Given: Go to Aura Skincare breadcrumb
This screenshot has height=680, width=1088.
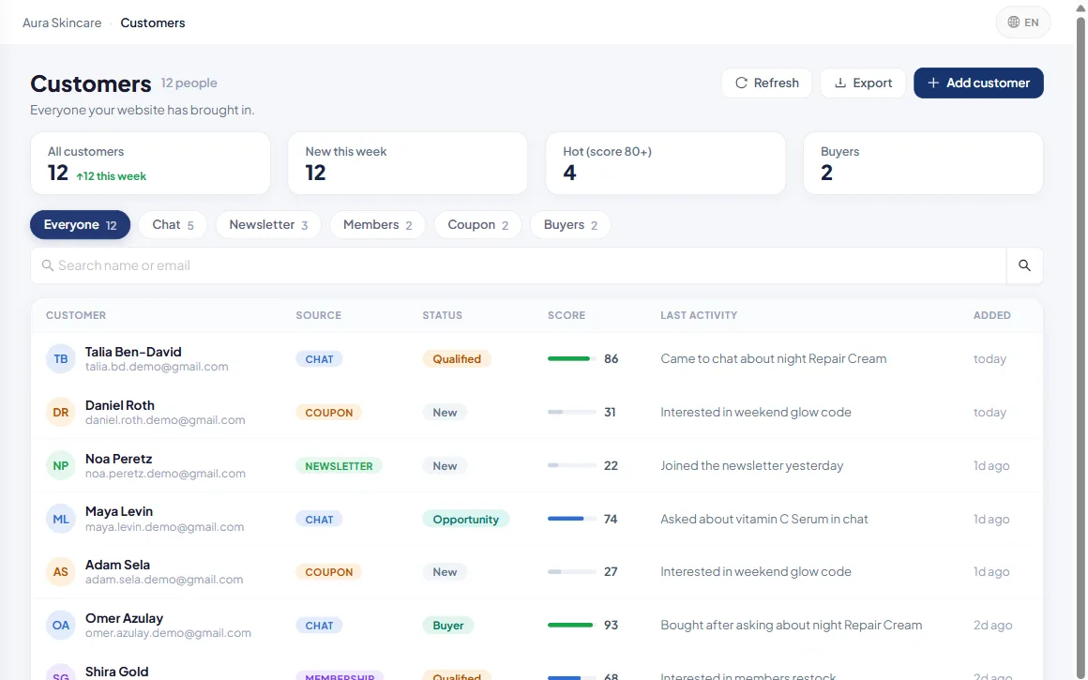Looking at the screenshot, I should tap(62, 23).
